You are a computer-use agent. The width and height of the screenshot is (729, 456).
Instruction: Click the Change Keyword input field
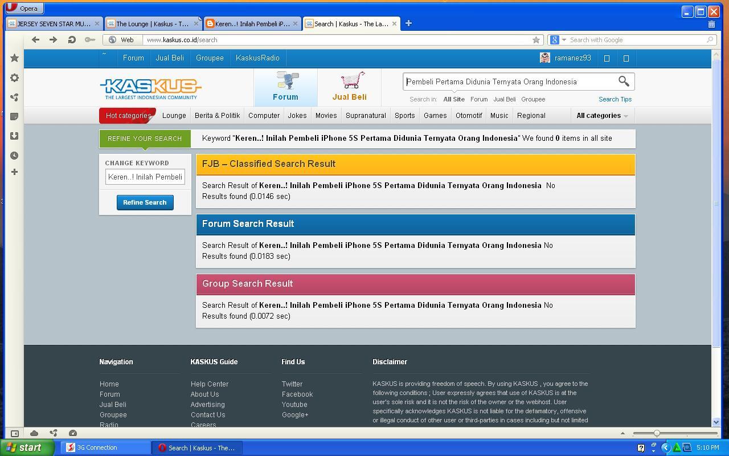[145, 177]
